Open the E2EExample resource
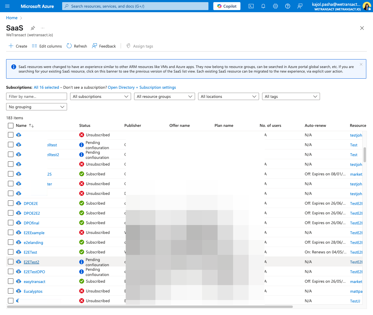The image size is (373, 315). coord(34,233)
